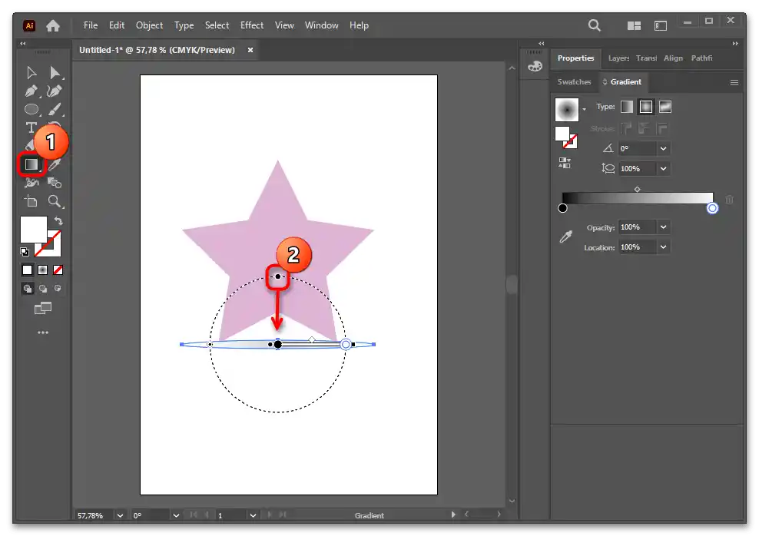
Task: Open the Object menu
Action: tap(149, 25)
